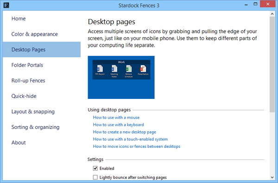Screen dimensions: 278x183
Task: Click Release Schedule icon in preview
Action: [x=129, y=71]
